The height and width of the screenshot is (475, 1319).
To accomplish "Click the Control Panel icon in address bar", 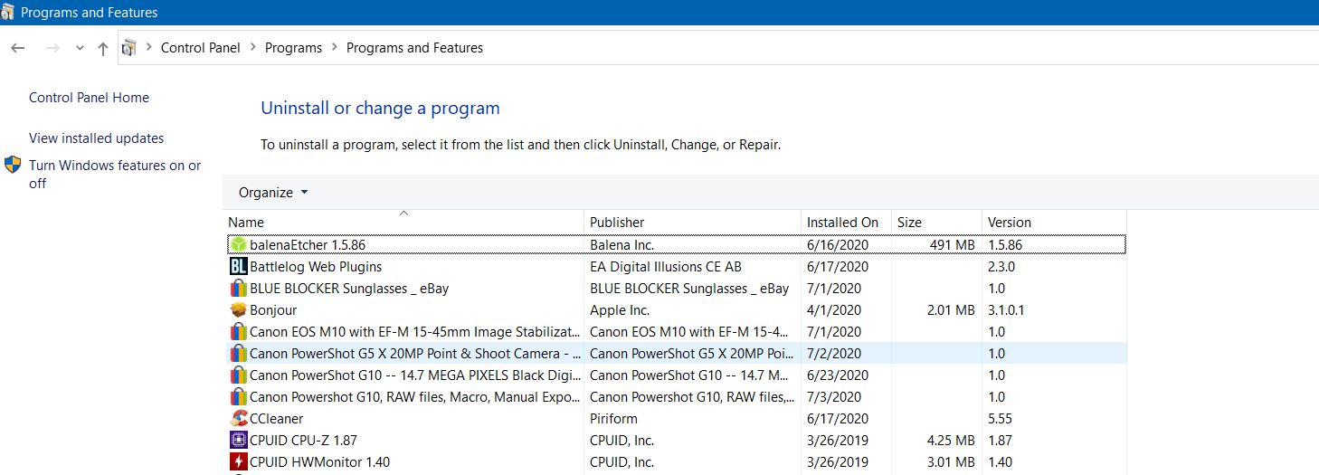I will (x=129, y=48).
